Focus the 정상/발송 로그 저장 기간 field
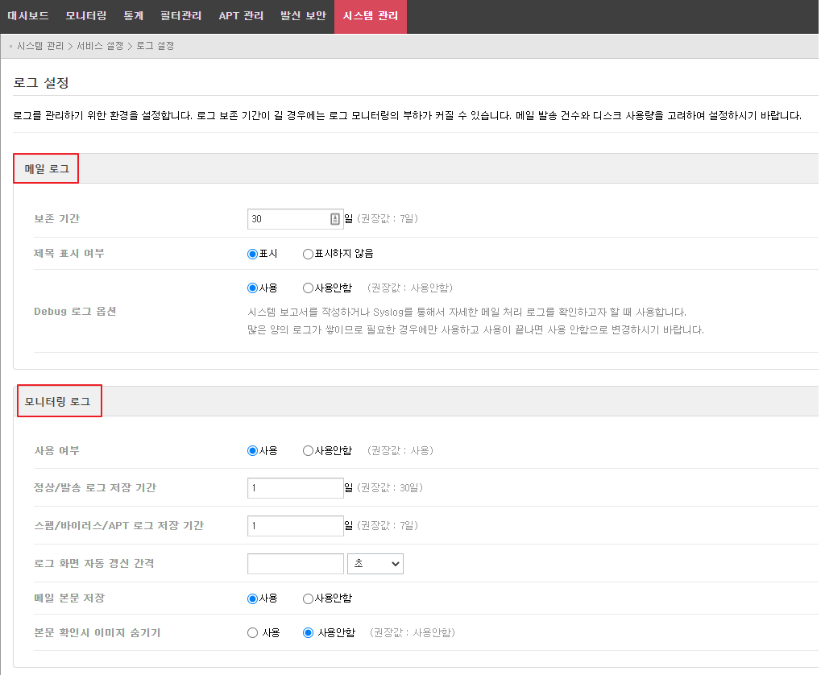The width and height of the screenshot is (821, 675). coord(295,488)
